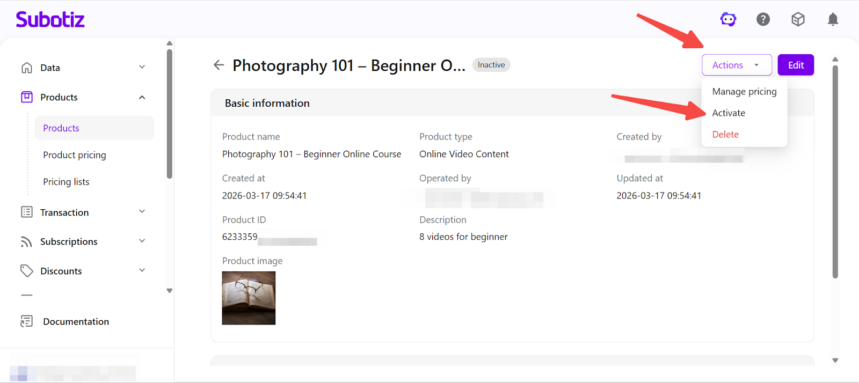Click the AI assistant robot icon
The image size is (859, 383).
coord(728,20)
